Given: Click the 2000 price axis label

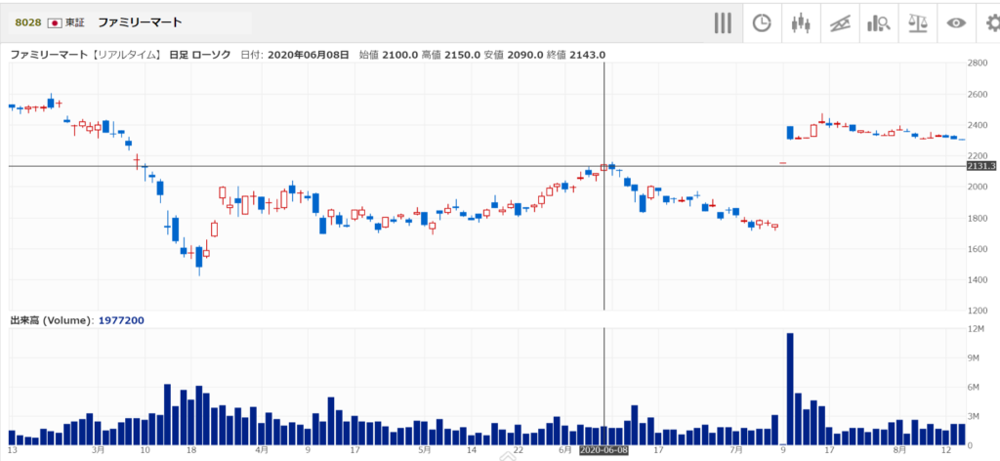Looking at the screenshot, I should tap(977, 187).
